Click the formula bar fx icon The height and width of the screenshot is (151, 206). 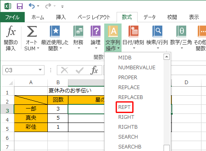tap(94, 70)
